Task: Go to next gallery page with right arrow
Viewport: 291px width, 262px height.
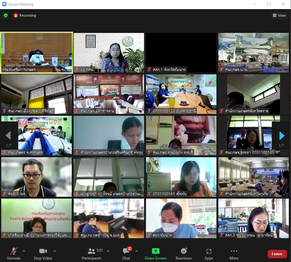Action: point(282,136)
